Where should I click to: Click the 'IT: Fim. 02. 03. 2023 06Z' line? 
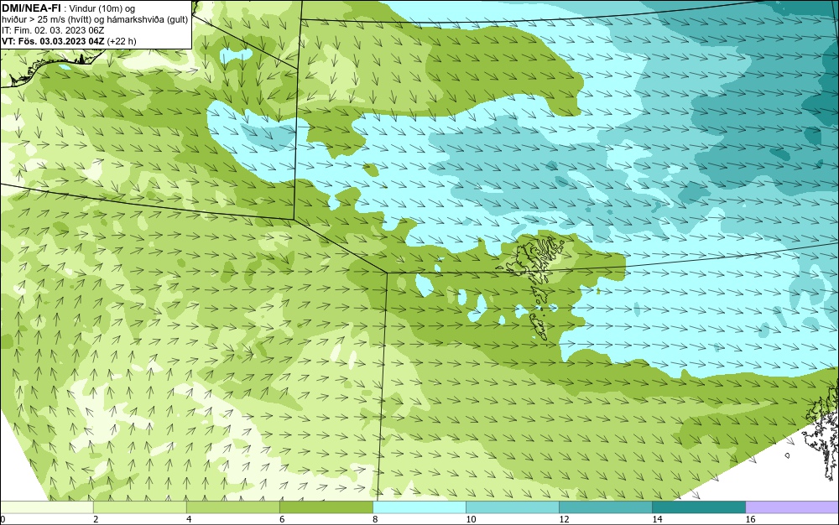[x=53, y=30]
